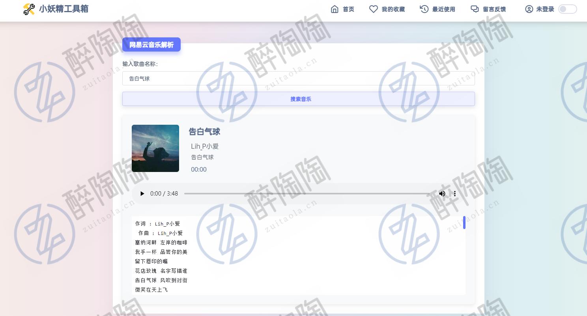The image size is (587, 316).
Task: Click the wrench logo icon
Action: pos(29,9)
